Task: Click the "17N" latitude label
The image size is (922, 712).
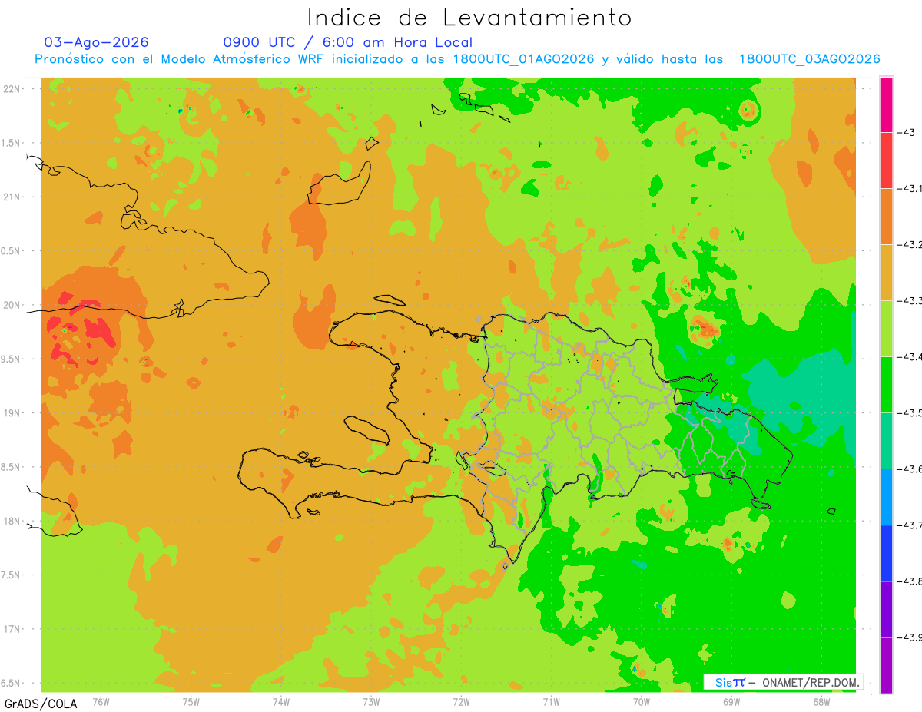Action: [x=12, y=629]
